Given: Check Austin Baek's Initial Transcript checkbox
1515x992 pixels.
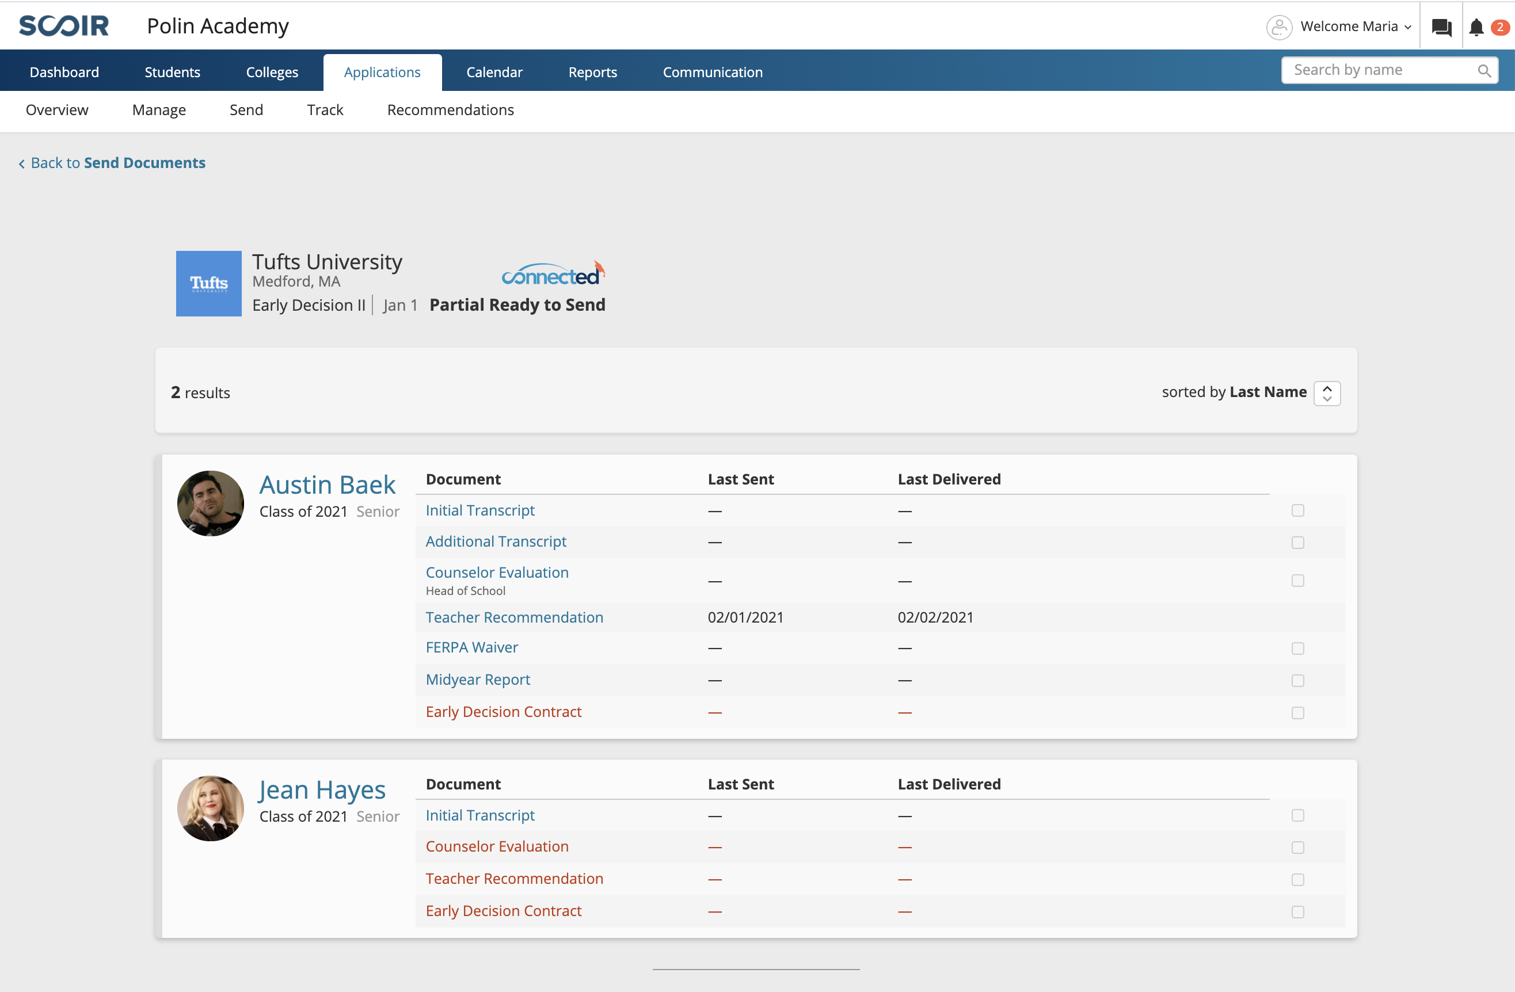Looking at the screenshot, I should coord(1297,510).
